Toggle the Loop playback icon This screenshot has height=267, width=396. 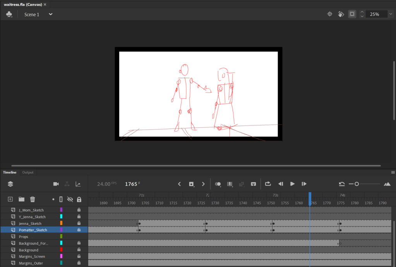(x=268, y=184)
